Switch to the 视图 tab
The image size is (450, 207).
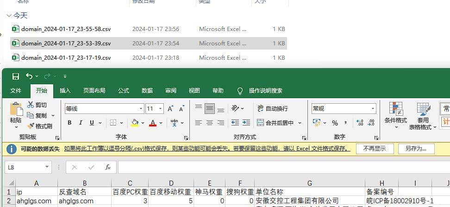point(194,91)
